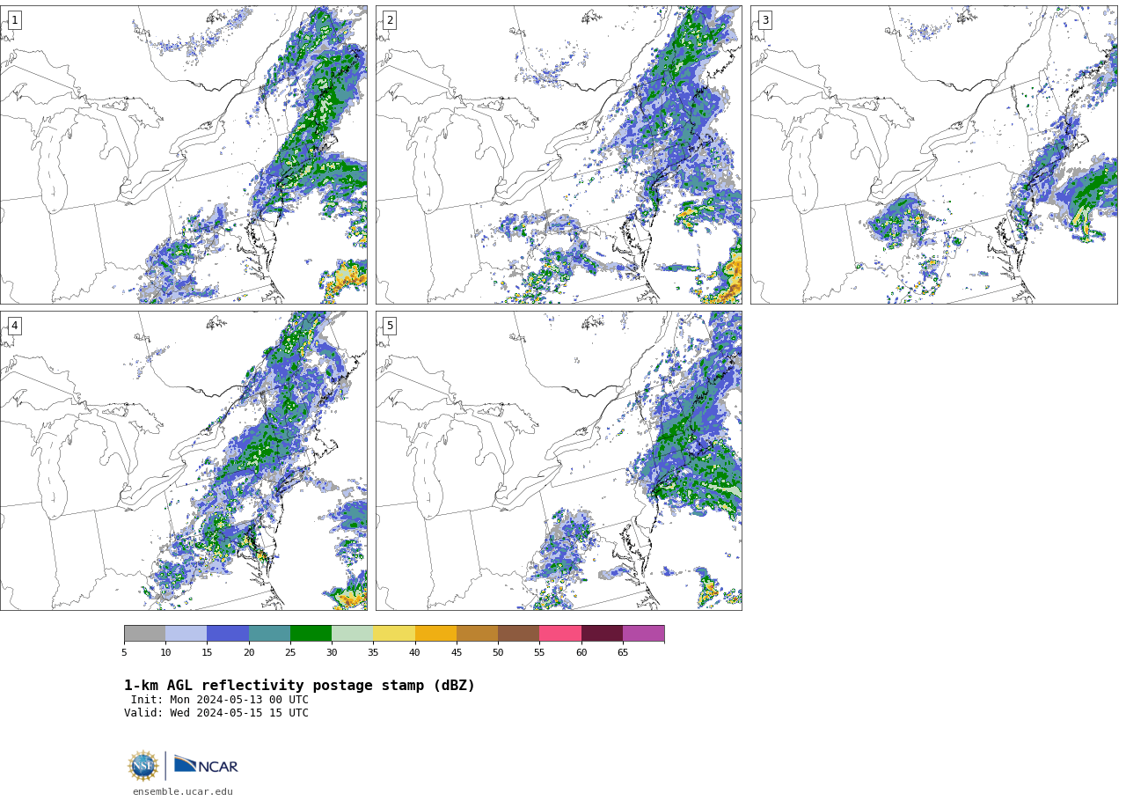Click the NSF logo icon
Viewport: 1126px width, 801px height.
(x=143, y=766)
